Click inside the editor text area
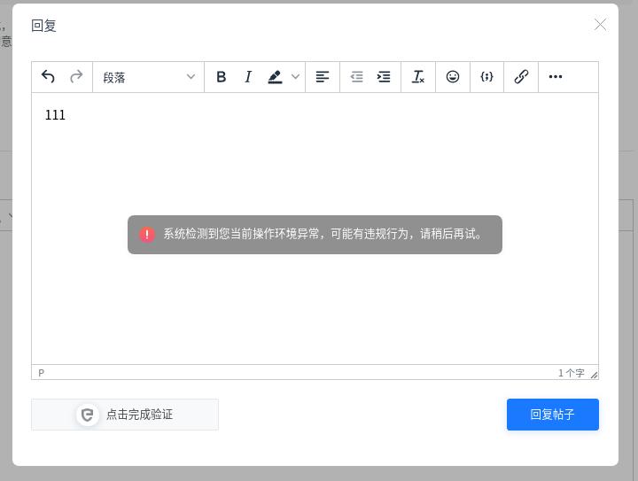 [315, 301]
